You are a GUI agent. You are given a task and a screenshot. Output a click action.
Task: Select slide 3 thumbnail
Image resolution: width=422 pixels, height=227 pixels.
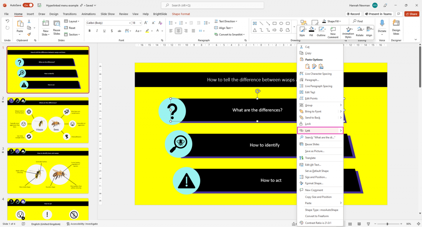point(48,170)
